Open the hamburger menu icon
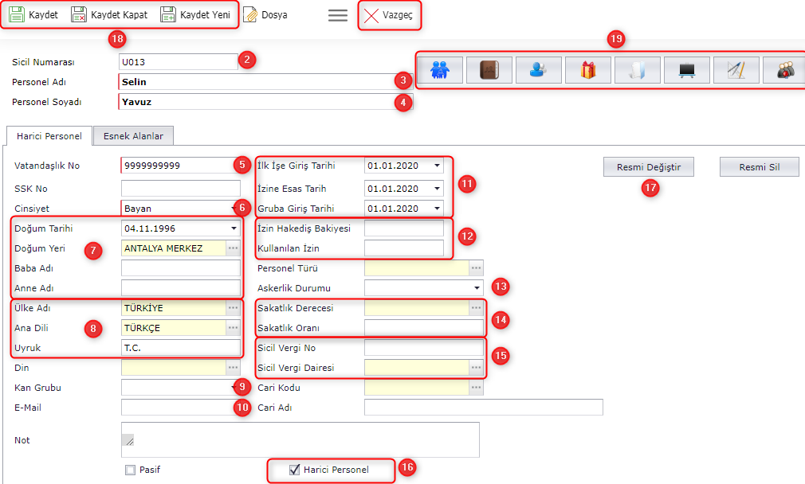805x484 pixels. coord(338,15)
